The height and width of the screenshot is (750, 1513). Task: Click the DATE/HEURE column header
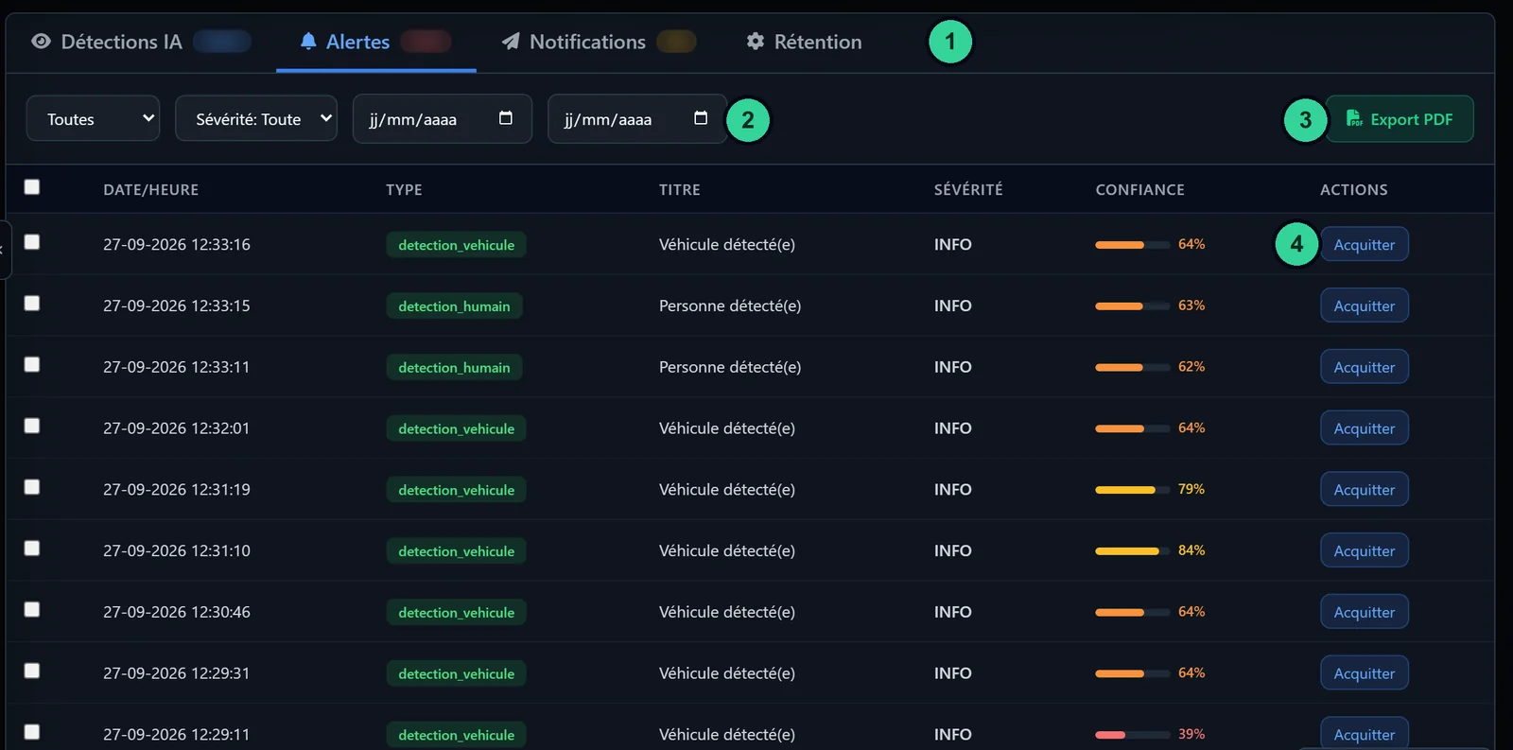pyautogui.click(x=151, y=189)
